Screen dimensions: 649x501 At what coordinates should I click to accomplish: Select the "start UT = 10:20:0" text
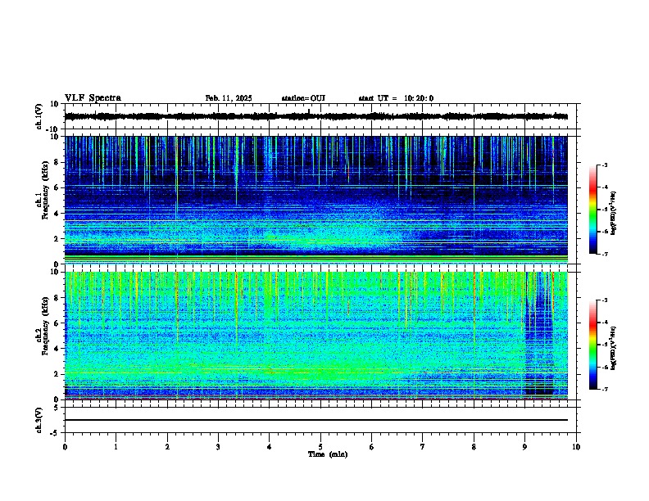coord(396,98)
